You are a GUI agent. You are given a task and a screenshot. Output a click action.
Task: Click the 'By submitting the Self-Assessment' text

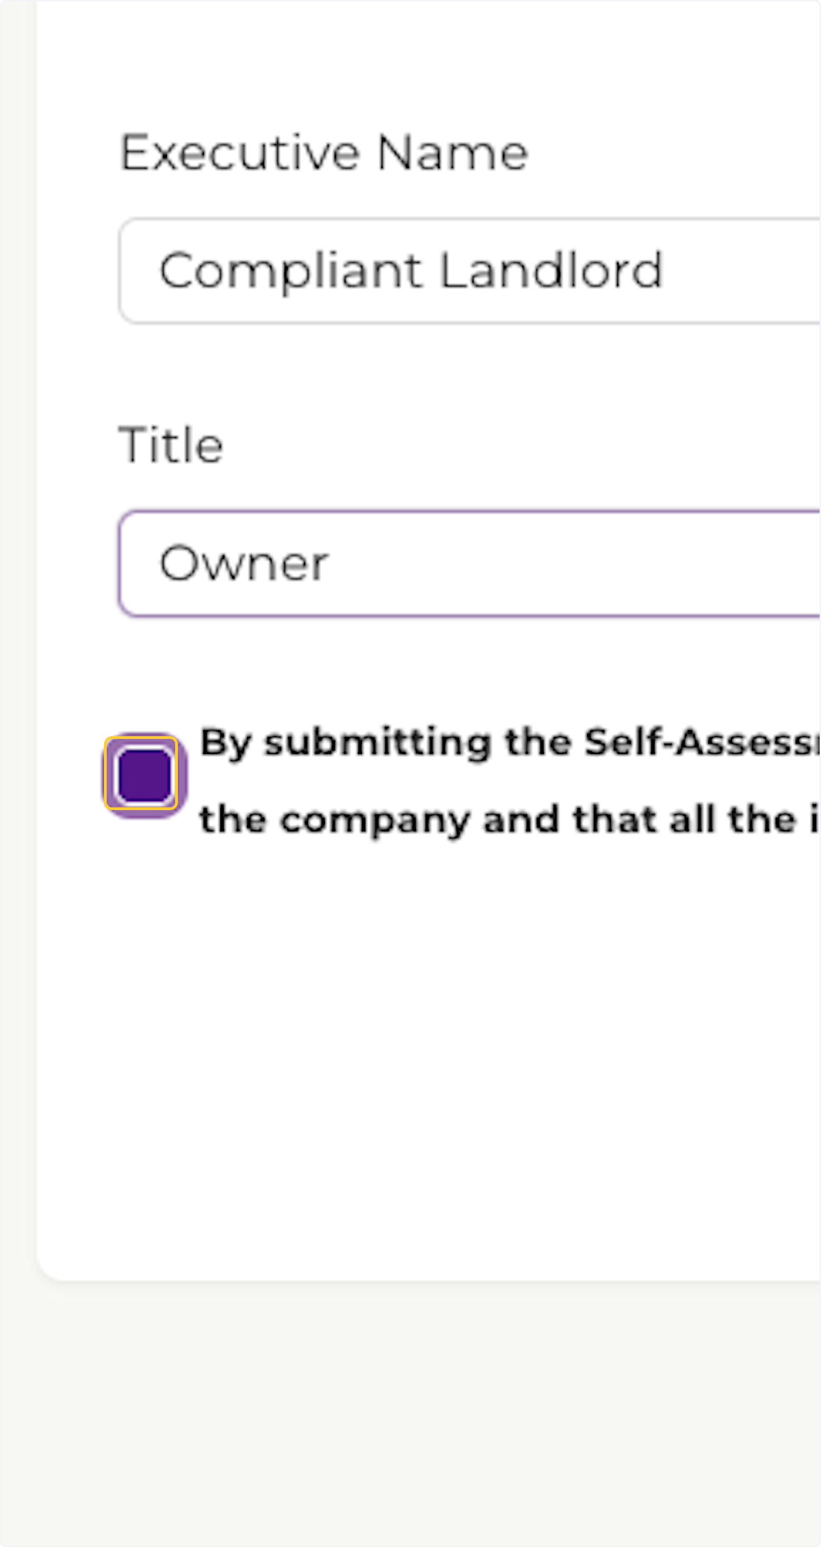click(479, 741)
